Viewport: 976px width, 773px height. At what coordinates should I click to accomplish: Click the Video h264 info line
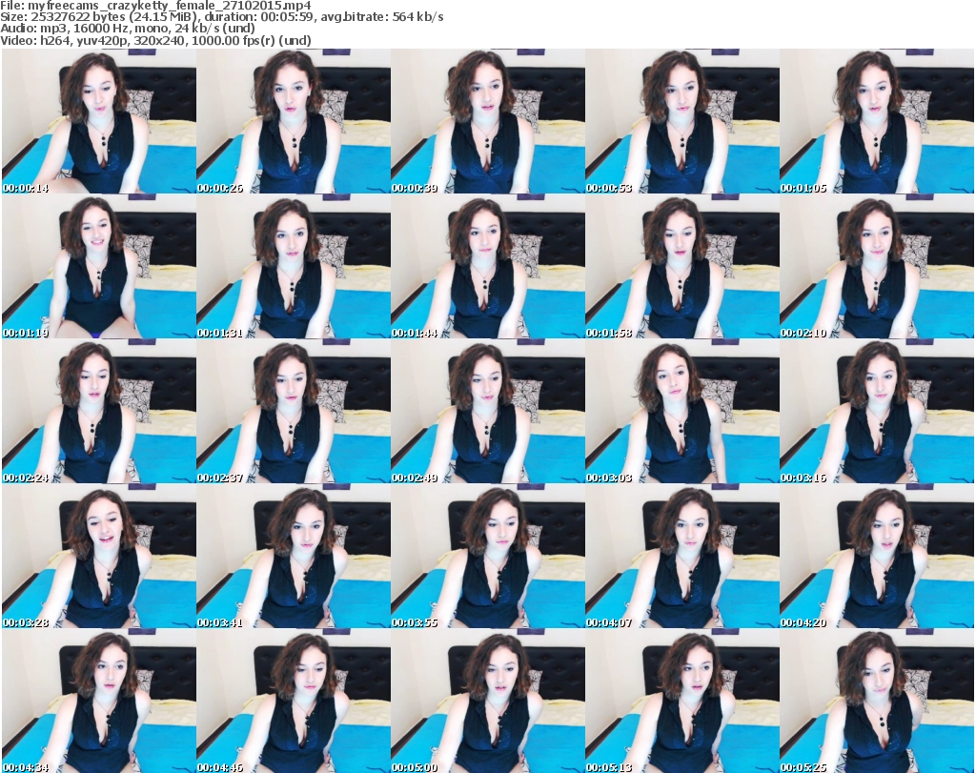(x=155, y=40)
